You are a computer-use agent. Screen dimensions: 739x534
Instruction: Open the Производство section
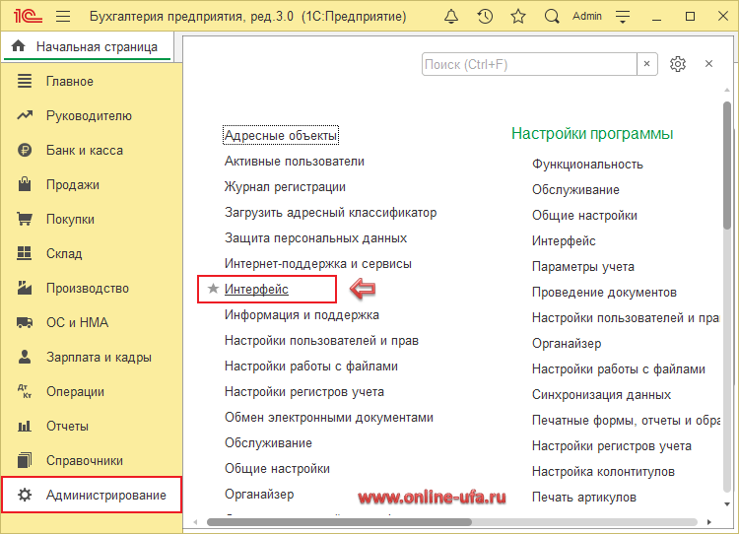(x=87, y=289)
